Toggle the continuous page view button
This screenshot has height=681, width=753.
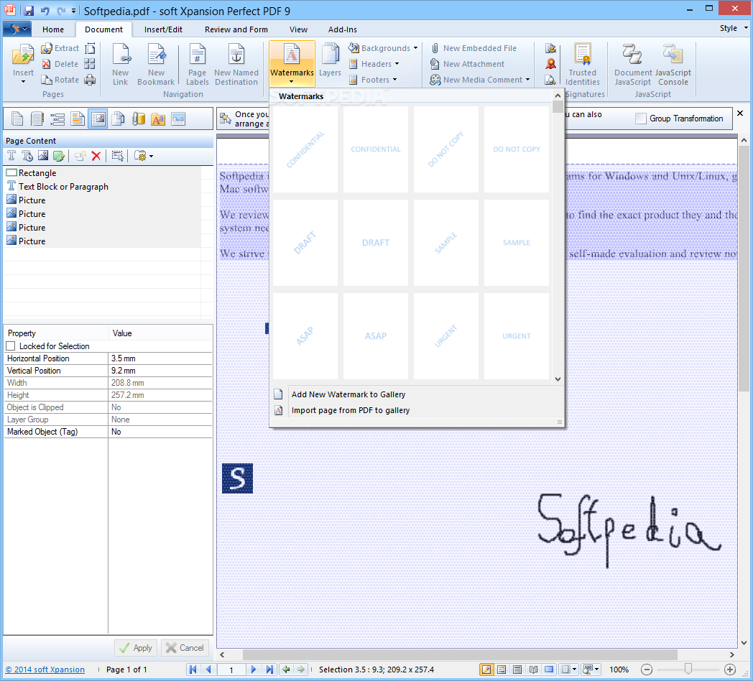[517, 670]
